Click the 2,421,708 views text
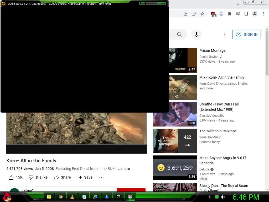Image resolution: width=269 pixels, height=202 pixels. [19, 169]
